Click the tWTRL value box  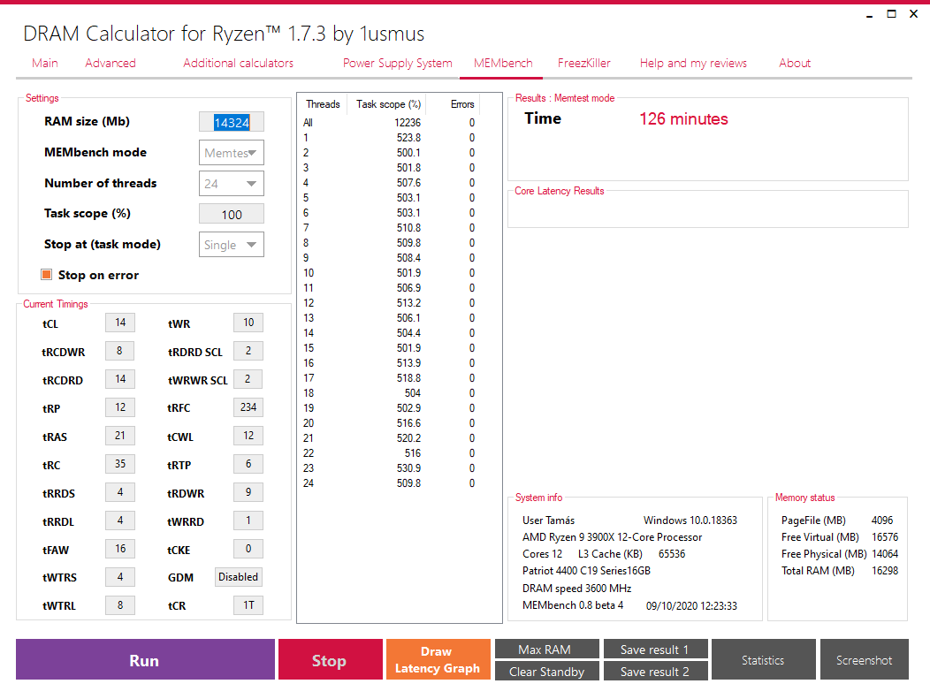pyautogui.click(x=120, y=605)
